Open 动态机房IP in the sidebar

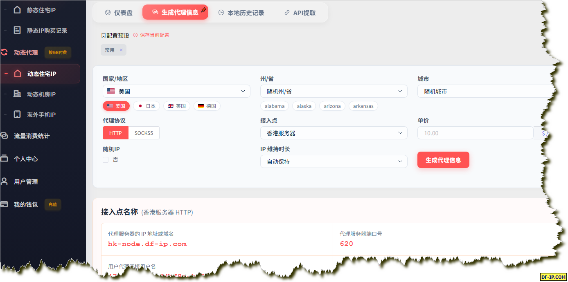(x=41, y=94)
